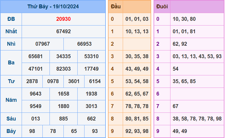The width and height of the screenshot is (225, 138).
Task: Select fourth prize number 3601
Action: [x=74, y=81]
